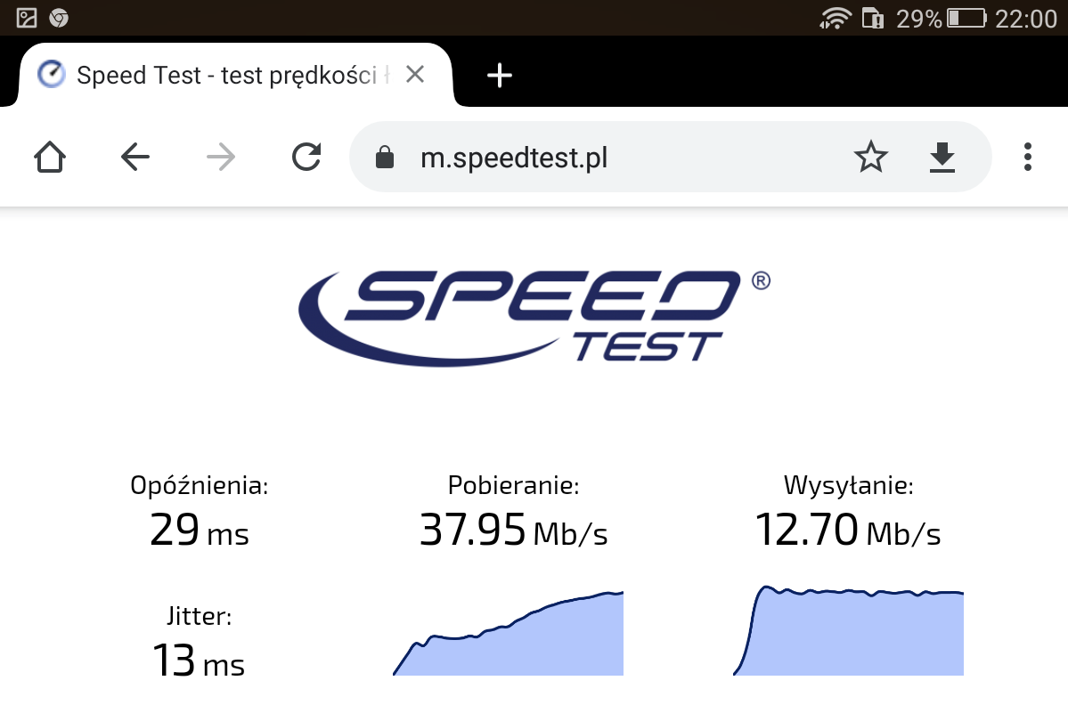Reload the speedtest page
The height and width of the screenshot is (705, 1068).
coord(306,158)
